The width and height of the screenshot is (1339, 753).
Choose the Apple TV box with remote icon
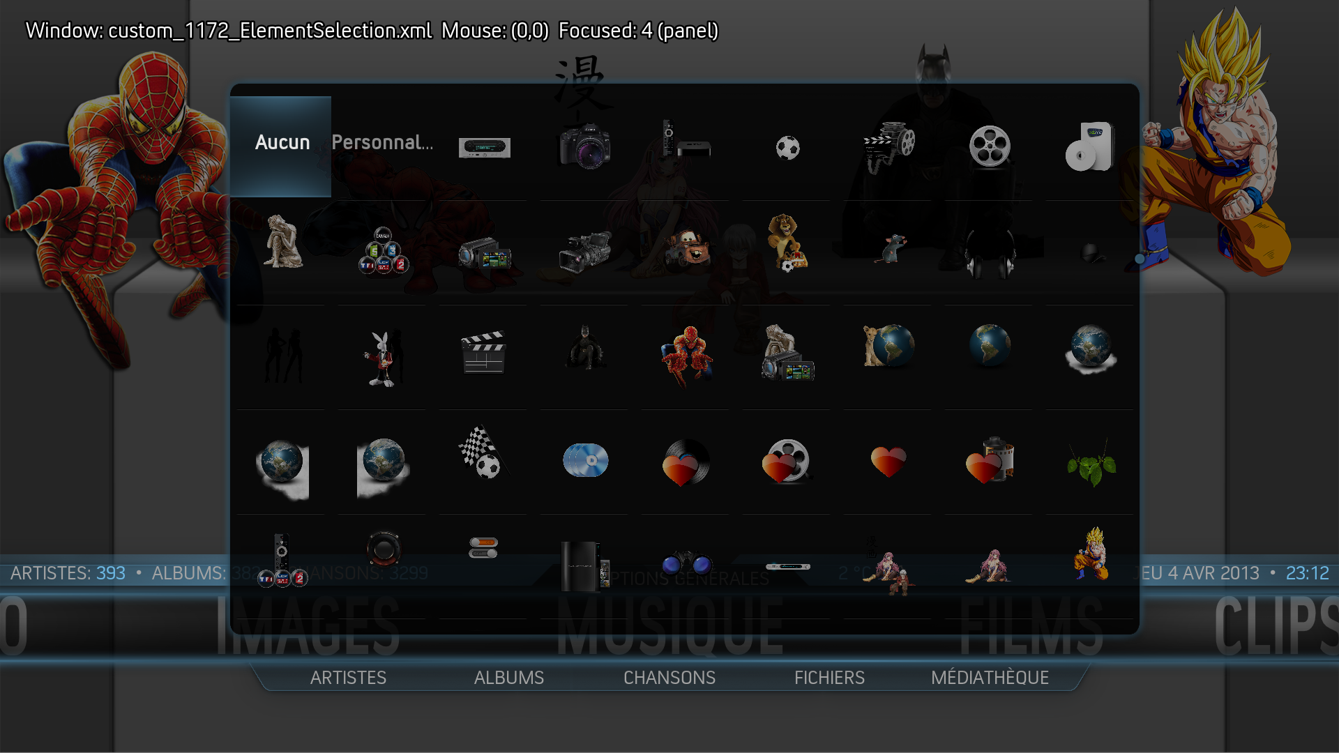point(686,139)
